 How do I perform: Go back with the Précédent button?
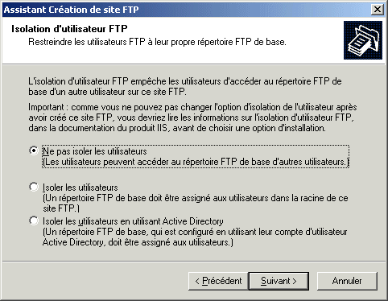tap(218, 281)
